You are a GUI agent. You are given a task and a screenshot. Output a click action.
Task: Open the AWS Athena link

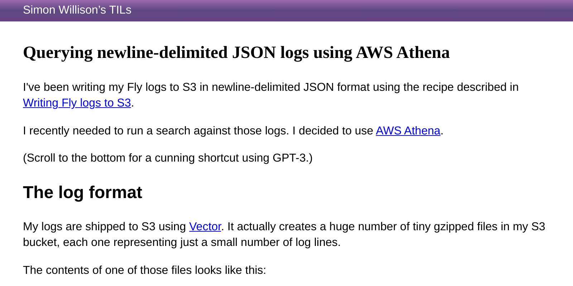pos(408,131)
